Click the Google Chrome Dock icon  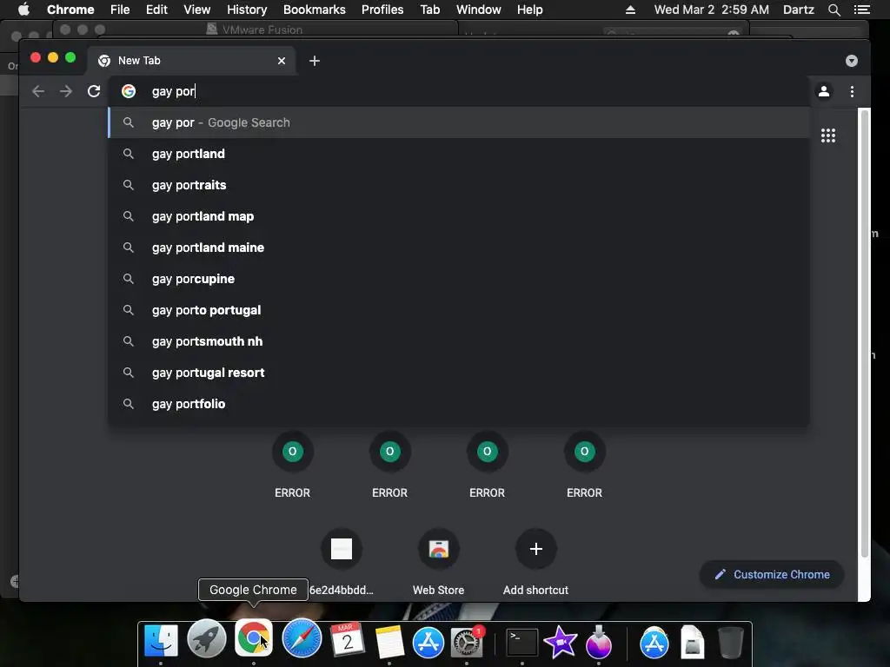[x=253, y=638]
